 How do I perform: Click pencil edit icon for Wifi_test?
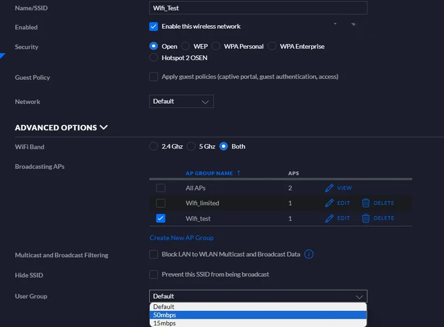(x=329, y=218)
